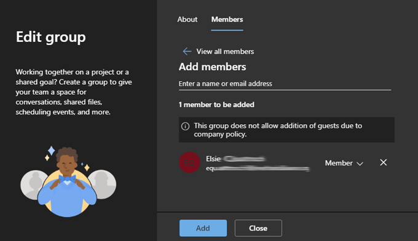Click the right gray silhouette avatar illustration
The image size is (418, 241).
point(103,184)
